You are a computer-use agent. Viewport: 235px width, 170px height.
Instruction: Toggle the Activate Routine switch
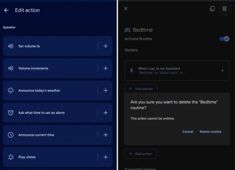(224, 39)
